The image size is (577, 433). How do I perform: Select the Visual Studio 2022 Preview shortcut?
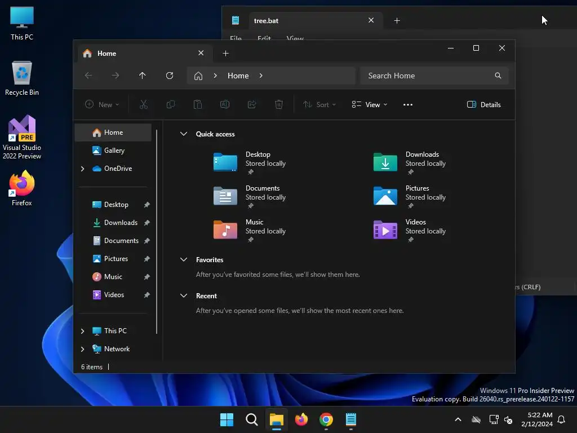coord(22,137)
